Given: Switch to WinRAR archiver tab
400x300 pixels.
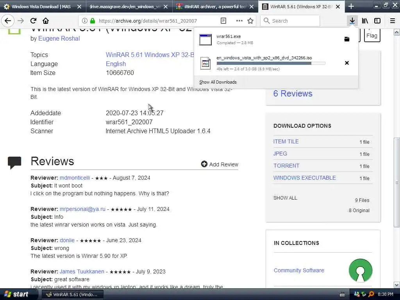Looking at the screenshot, I should tap(216, 6).
